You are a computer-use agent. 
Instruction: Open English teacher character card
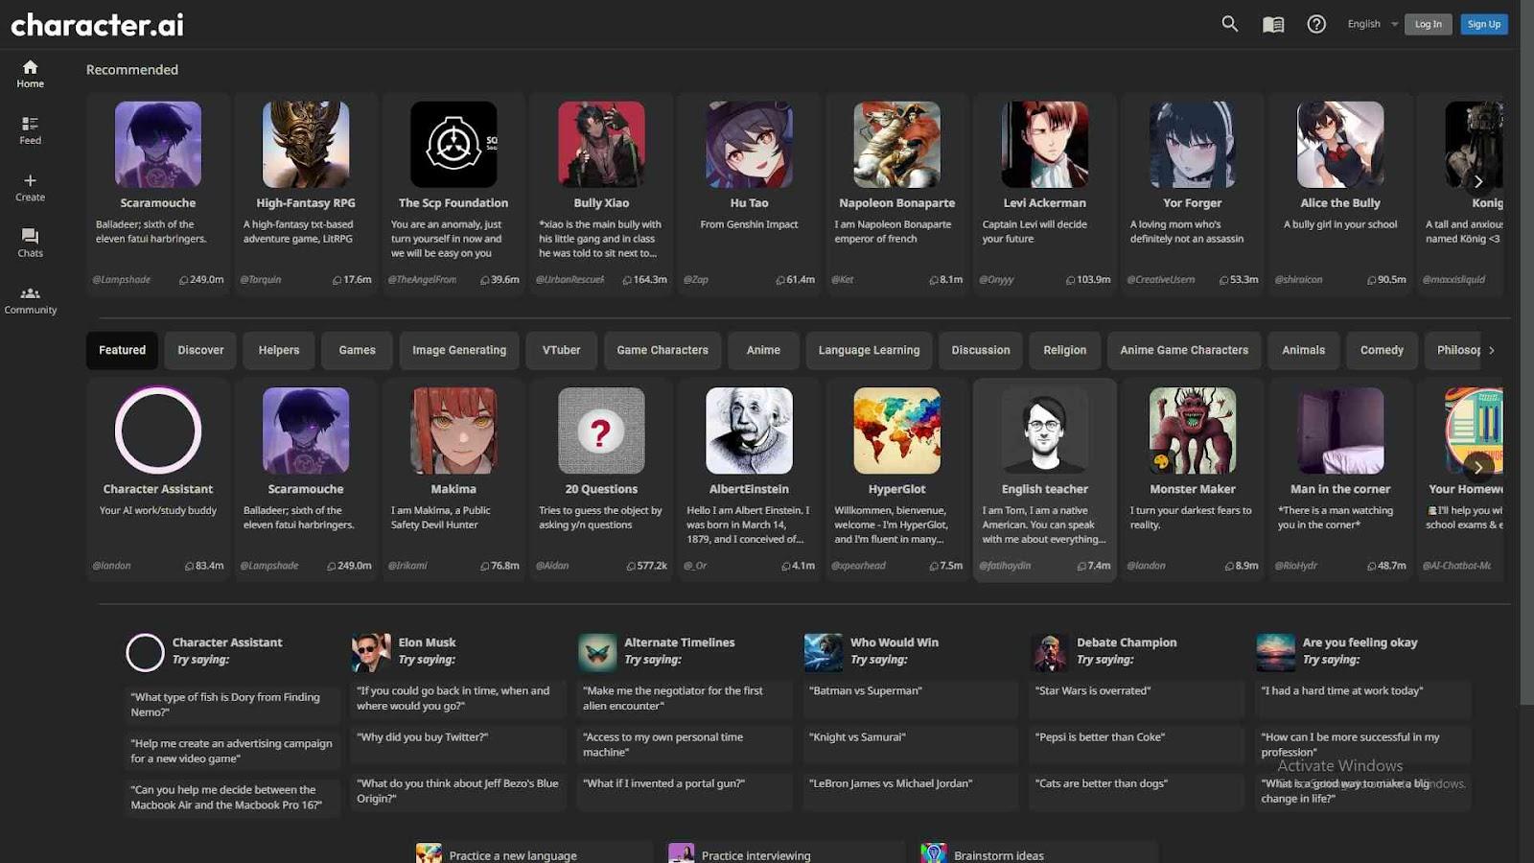click(x=1044, y=479)
